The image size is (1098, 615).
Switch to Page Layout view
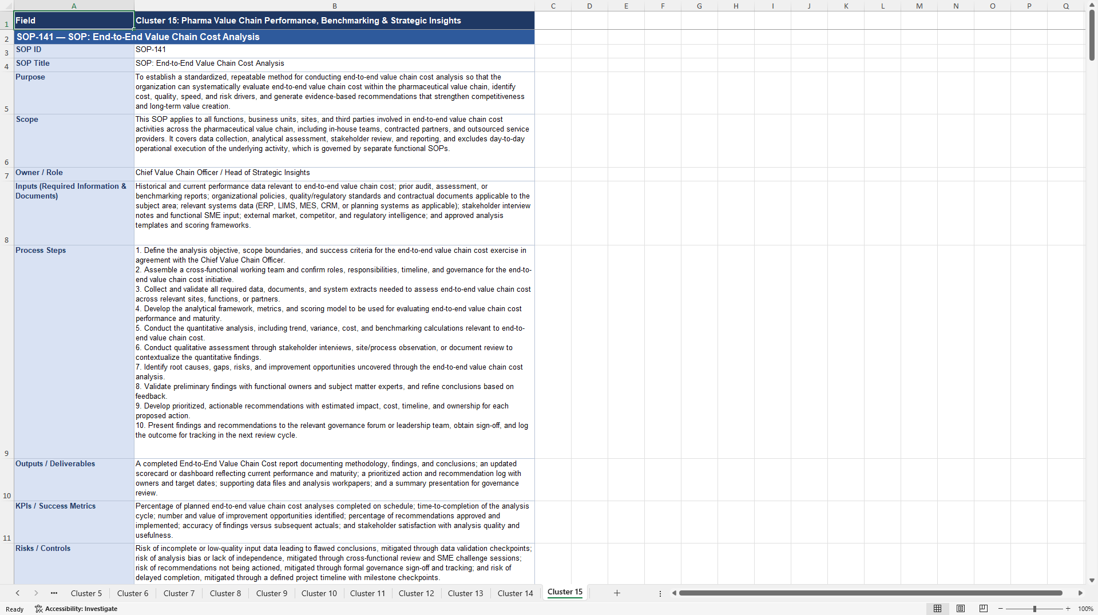coord(961,609)
